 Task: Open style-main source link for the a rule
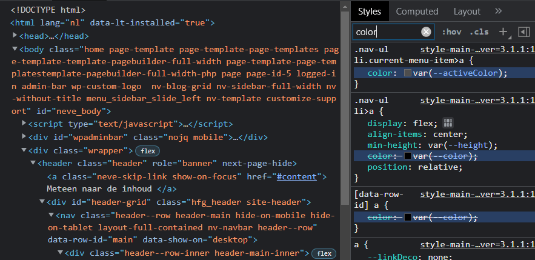477,245
